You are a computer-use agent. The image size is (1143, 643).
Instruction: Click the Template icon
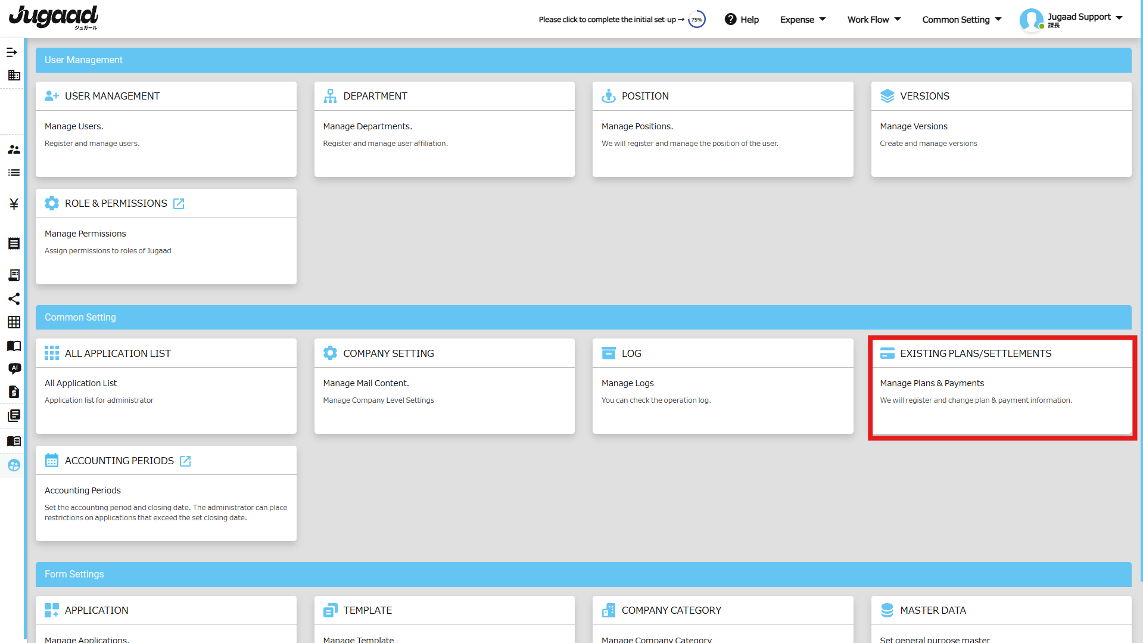(330, 610)
